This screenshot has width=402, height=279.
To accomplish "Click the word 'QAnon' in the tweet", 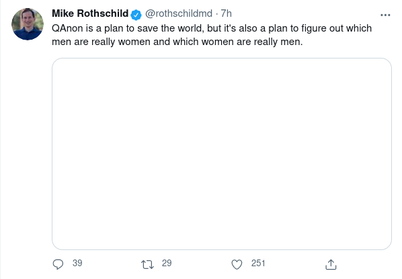I will [67, 28].
